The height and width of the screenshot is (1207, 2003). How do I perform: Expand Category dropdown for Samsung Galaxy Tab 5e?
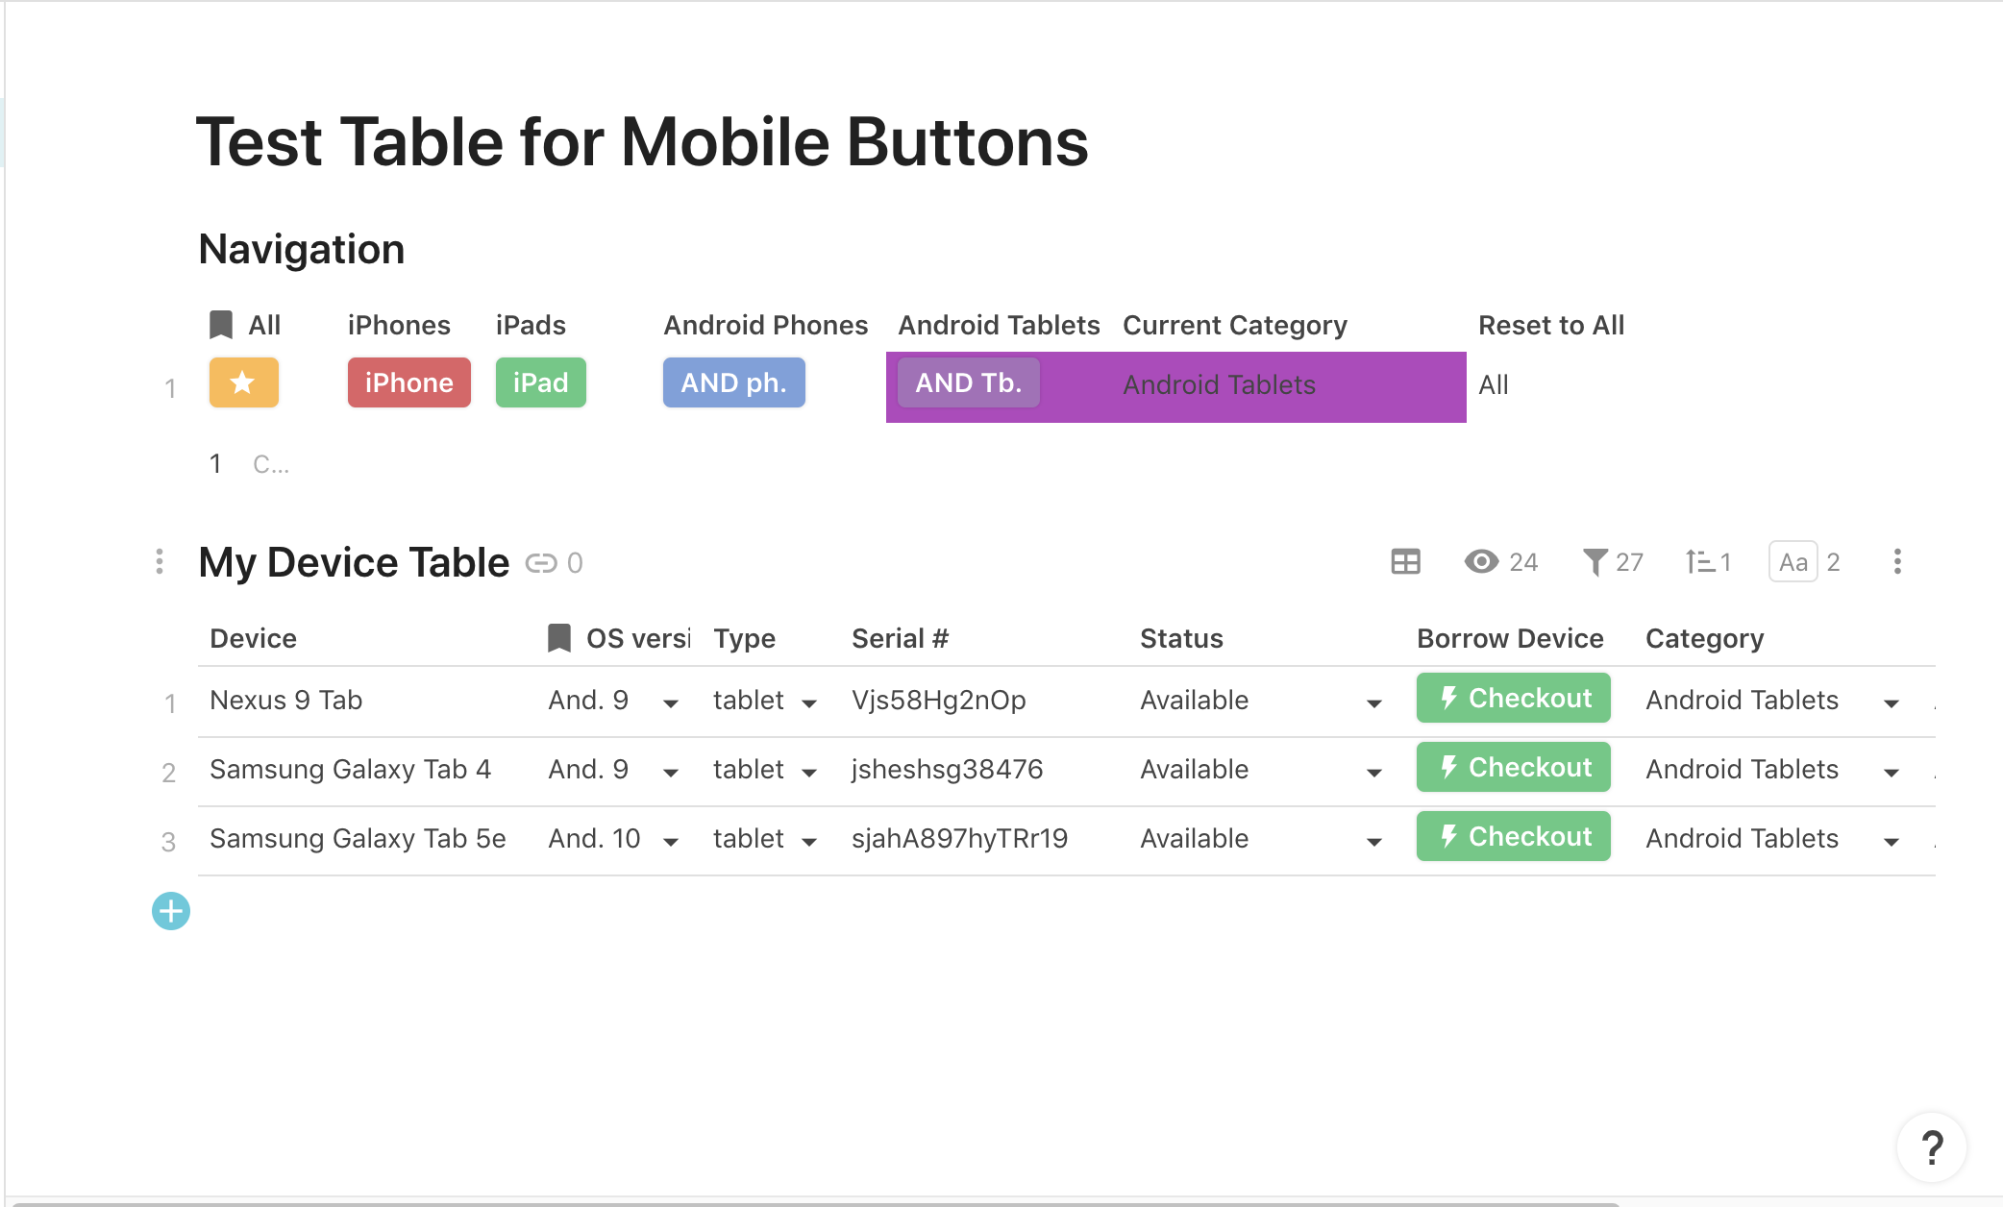[1891, 842]
